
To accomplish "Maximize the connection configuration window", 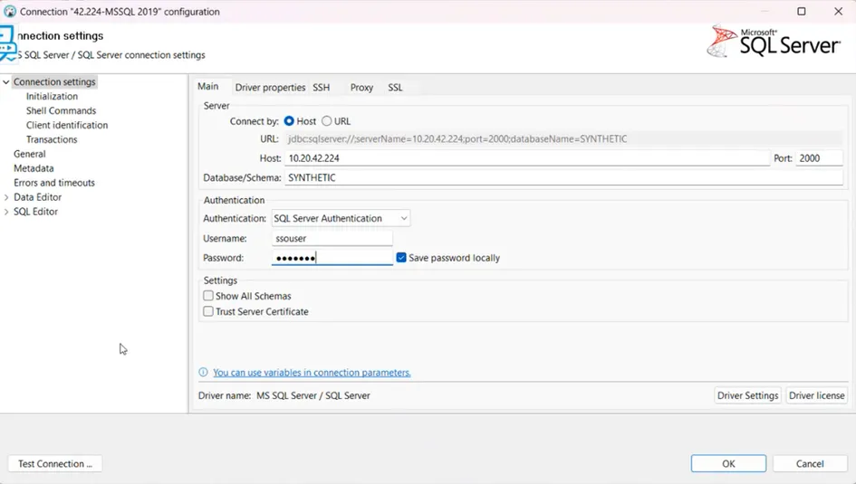I will pos(802,12).
